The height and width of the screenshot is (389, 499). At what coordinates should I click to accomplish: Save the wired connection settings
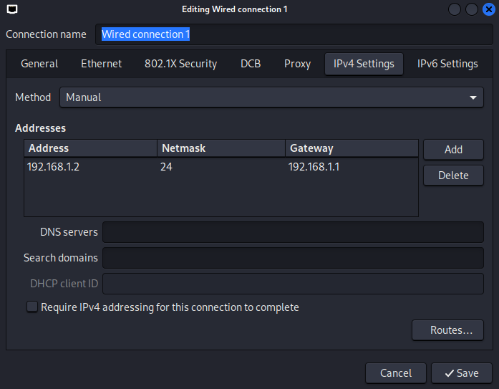click(x=461, y=373)
